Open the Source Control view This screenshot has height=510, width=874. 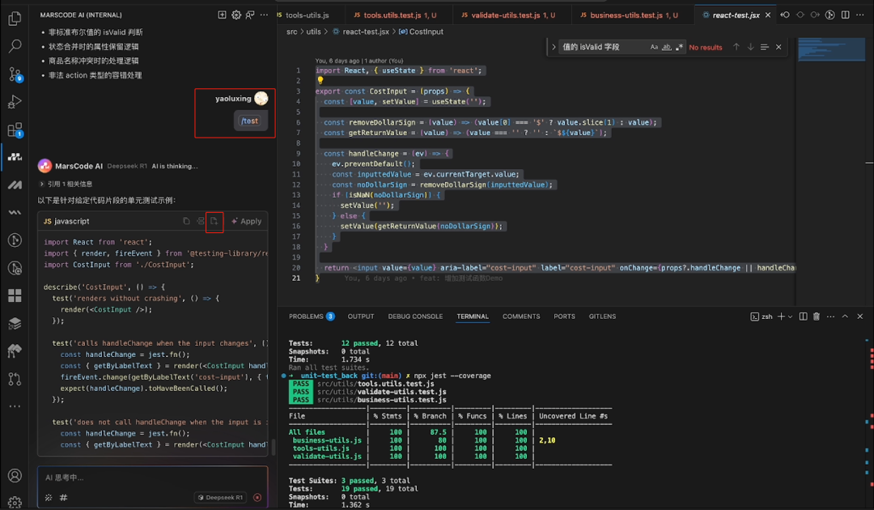[x=15, y=74]
